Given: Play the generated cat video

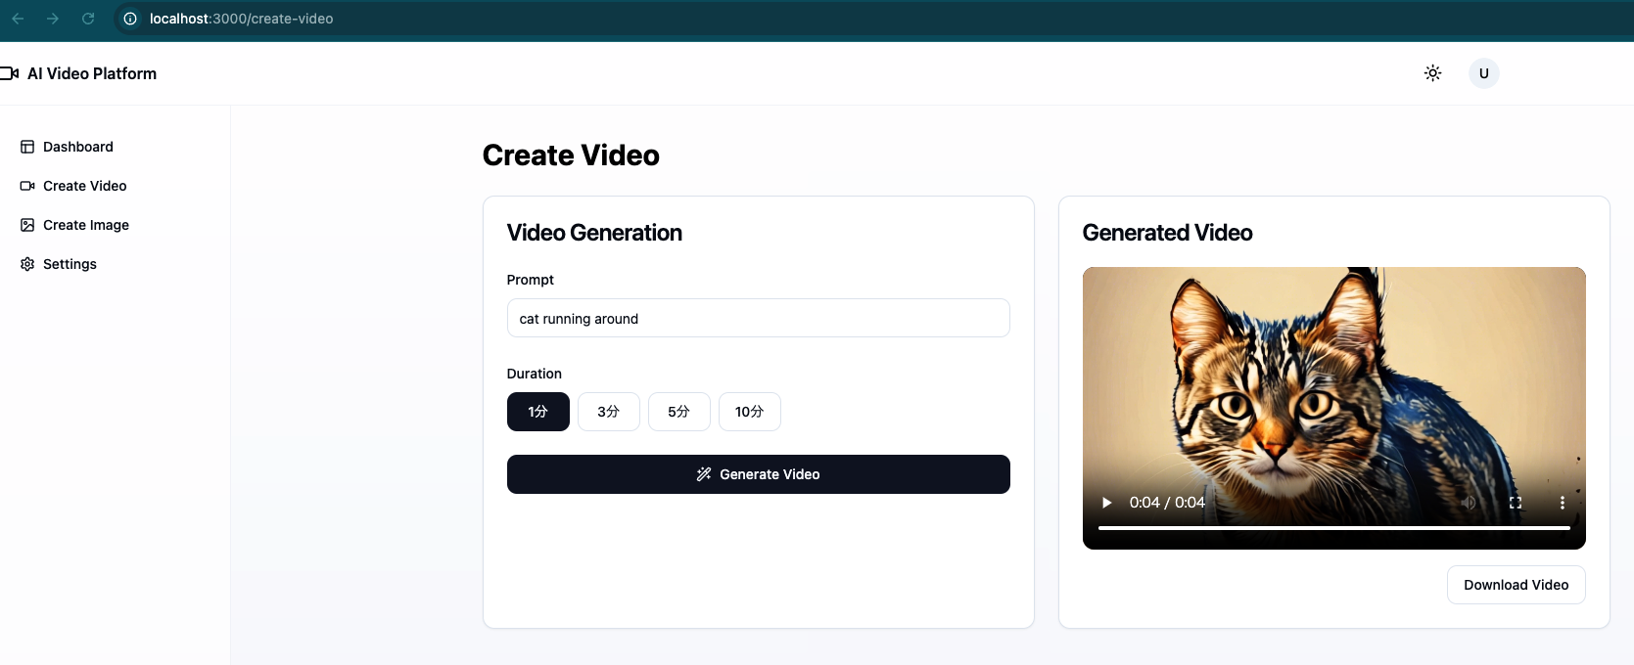Looking at the screenshot, I should [x=1106, y=503].
